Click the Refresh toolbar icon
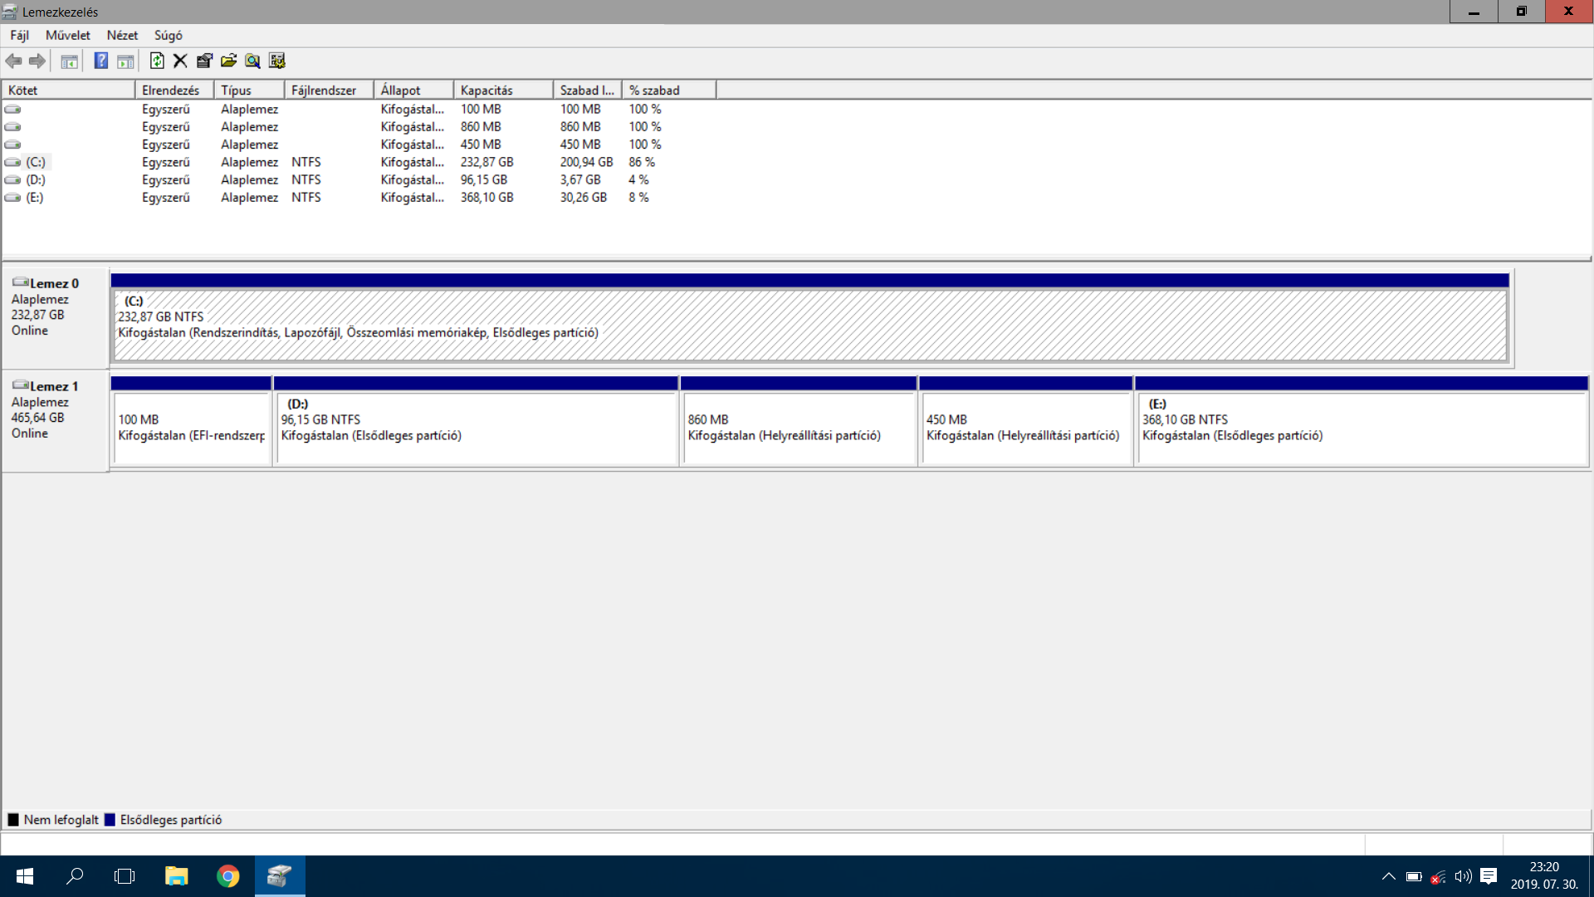Image resolution: width=1594 pixels, height=897 pixels. click(x=157, y=61)
